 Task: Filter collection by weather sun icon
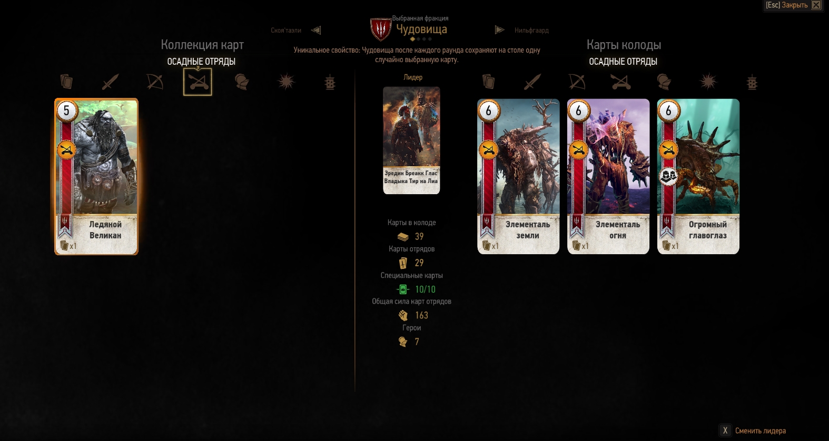(x=286, y=82)
